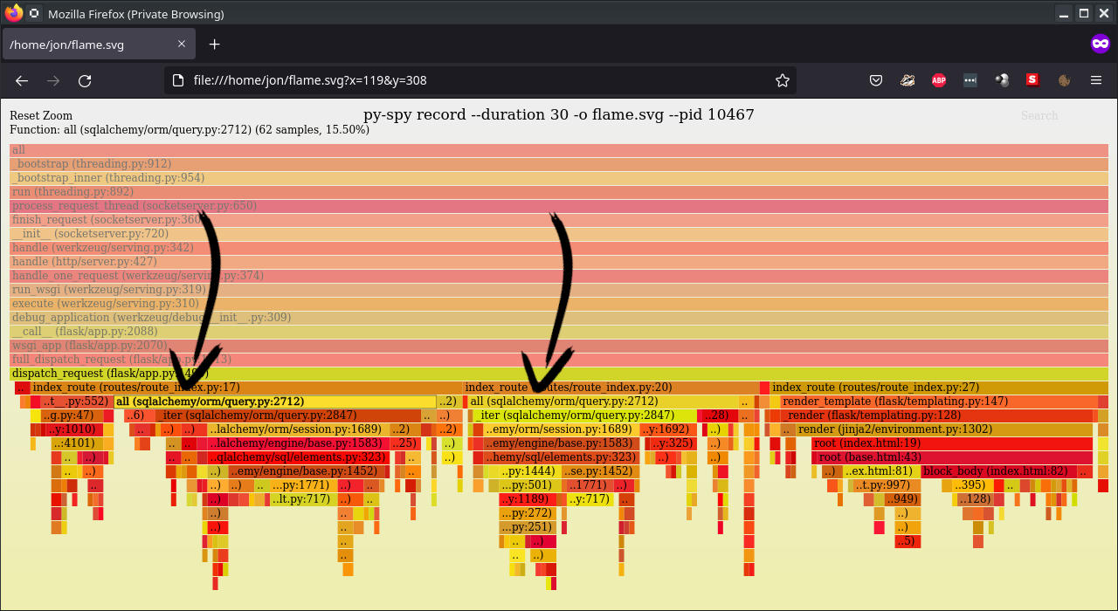Click index_route (routes/route_index.py:27) frame
This screenshot has height=611, width=1118.
click(875, 388)
